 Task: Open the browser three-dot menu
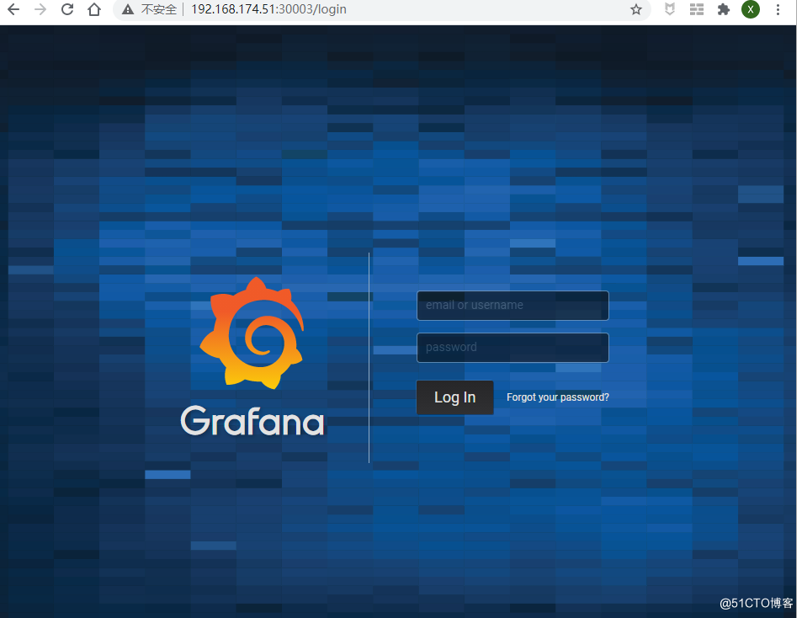click(778, 9)
